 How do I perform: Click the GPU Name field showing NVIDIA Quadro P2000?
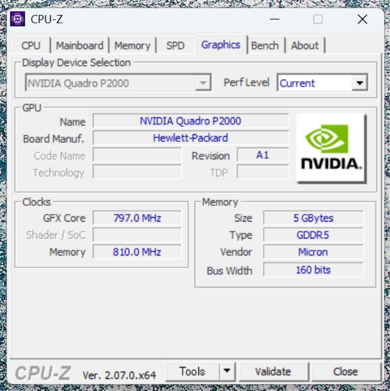pos(190,121)
